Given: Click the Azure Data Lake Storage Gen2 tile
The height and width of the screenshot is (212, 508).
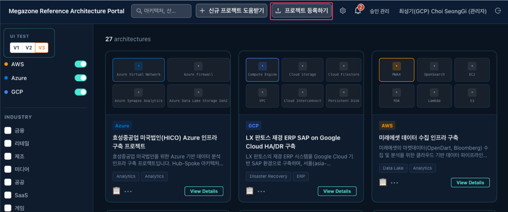Looking at the screenshot, I should pyautogui.click(x=198, y=96).
